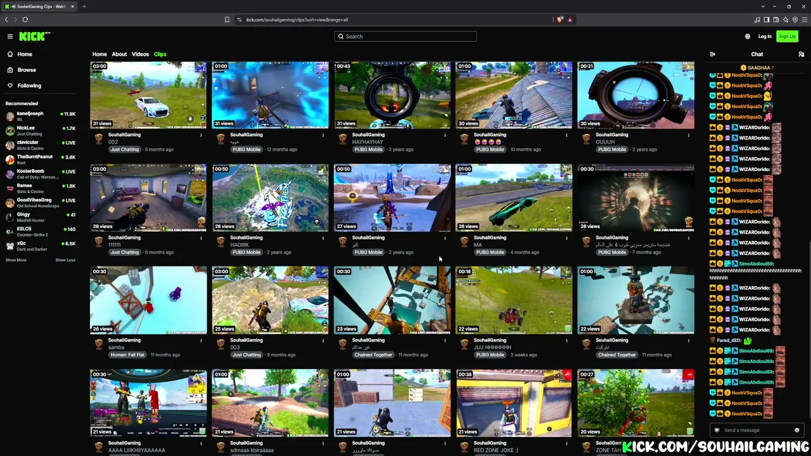Select the SouhailGaming Clips browser tab
The image size is (811, 456).
[x=39, y=6]
